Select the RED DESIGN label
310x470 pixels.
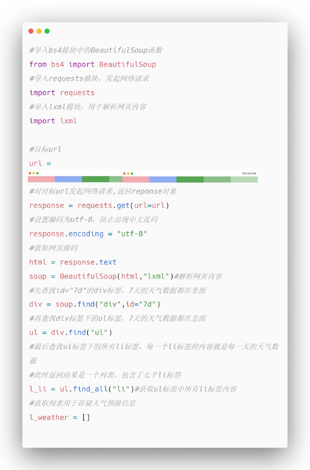tap(249, 174)
